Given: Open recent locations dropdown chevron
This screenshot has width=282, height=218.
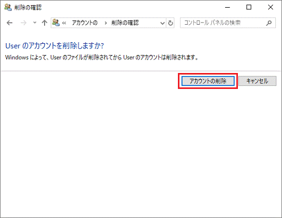Looking at the screenshot, I should click(x=35, y=23).
